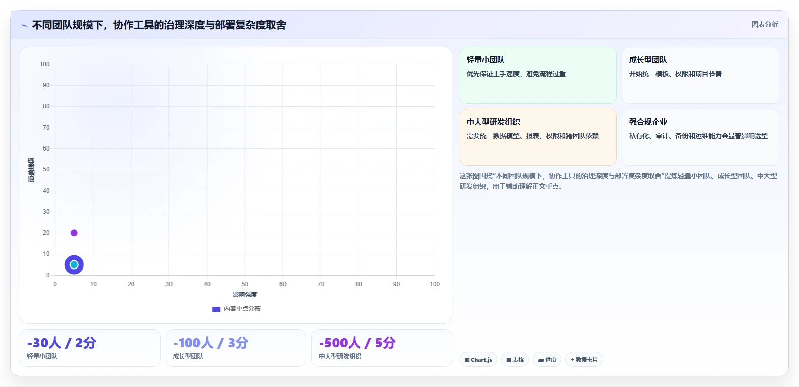The image size is (799, 387).
Task: Select the large blue bubble data point
Action: click(x=74, y=264)
